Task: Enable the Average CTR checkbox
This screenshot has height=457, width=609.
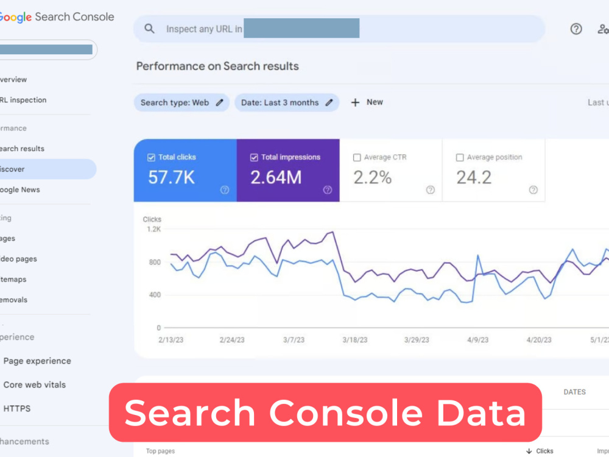Action: [357, 157]
